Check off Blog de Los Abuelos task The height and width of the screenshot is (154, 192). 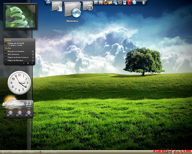point(6,51)
